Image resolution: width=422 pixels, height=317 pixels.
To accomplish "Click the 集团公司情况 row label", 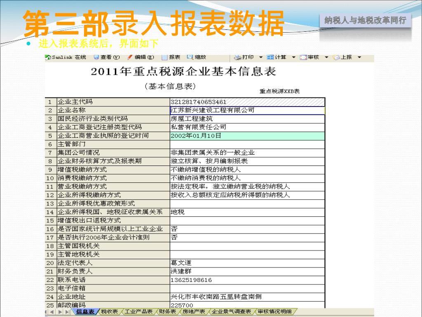I will (x=113, y=153).
